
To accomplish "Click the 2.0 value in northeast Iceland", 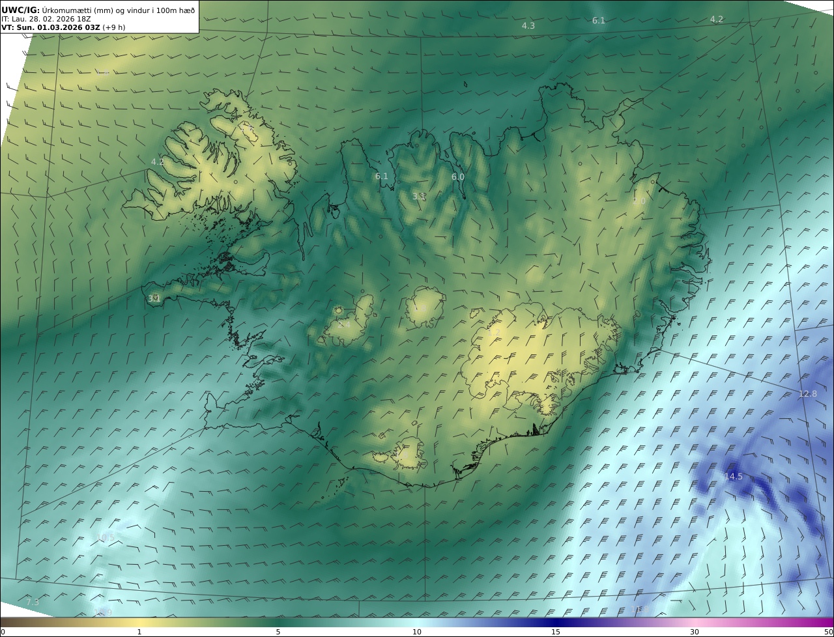I will pyautogui.click(x=639, y=201).
